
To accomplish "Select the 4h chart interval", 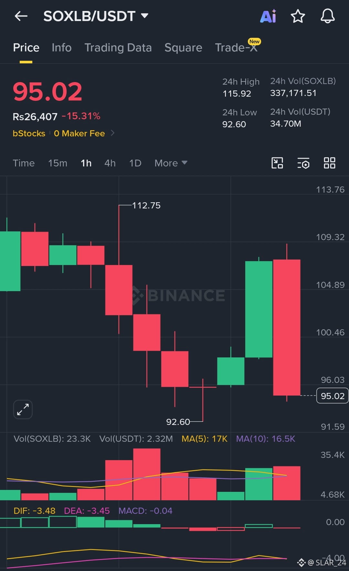I will tap(110, 163).
